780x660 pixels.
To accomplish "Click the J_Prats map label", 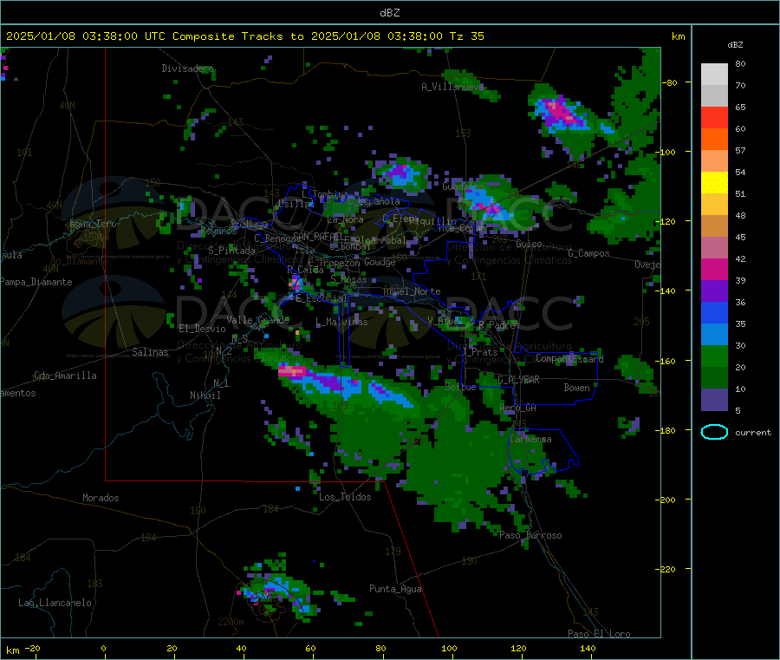I will [x=479, y=351].
